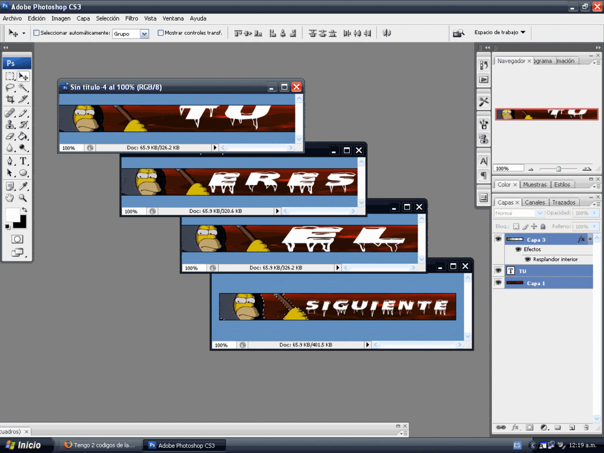Click the Navigator zoom slider handle
The height and width of the screenshot is (453, 604).
point(558,169)
